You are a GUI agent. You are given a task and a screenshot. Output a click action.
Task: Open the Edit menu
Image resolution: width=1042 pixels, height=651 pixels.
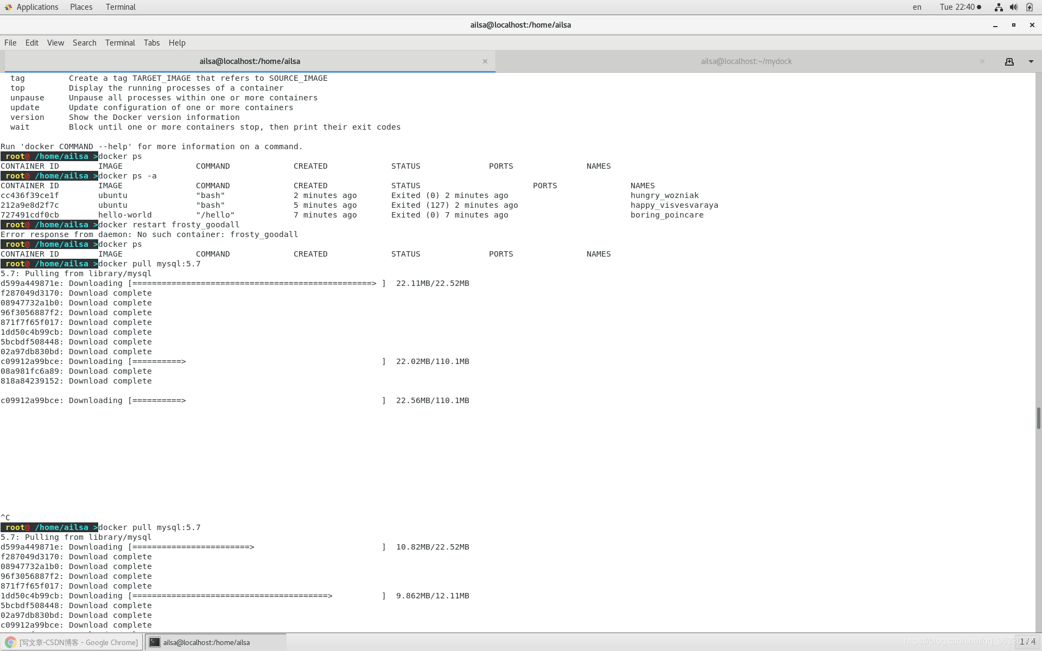[32, 43]
